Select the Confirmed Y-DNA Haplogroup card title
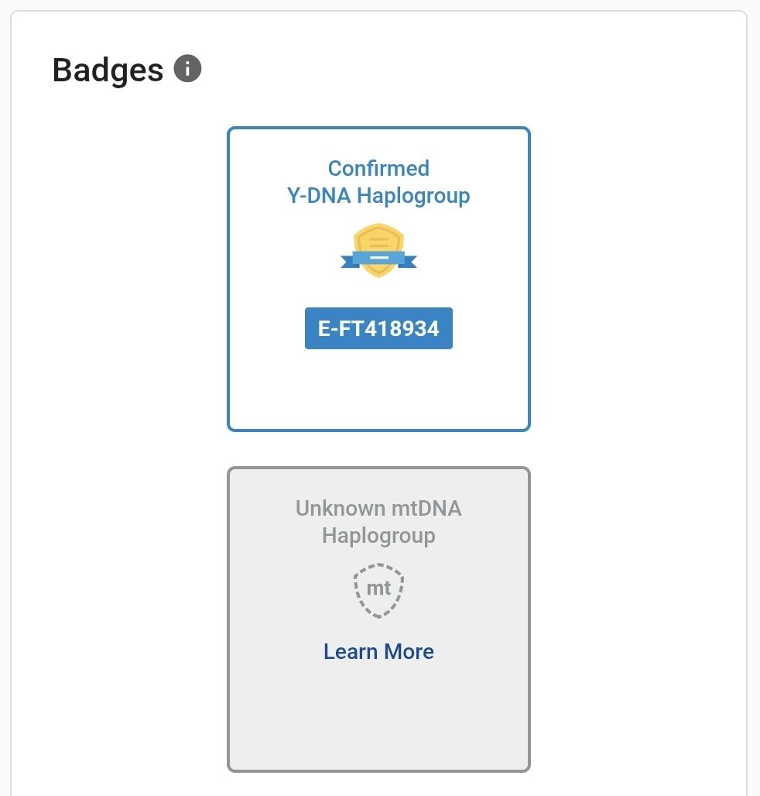This screenshot has width=760, height=796. 378,182
